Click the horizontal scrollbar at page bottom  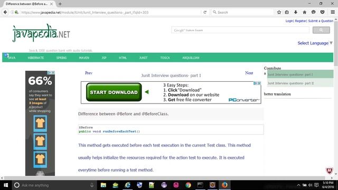164,178
